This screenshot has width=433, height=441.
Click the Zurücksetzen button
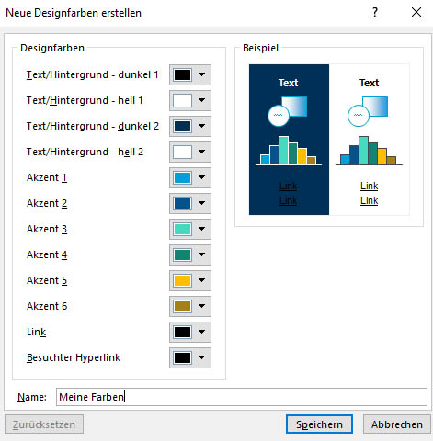[44, 424]
